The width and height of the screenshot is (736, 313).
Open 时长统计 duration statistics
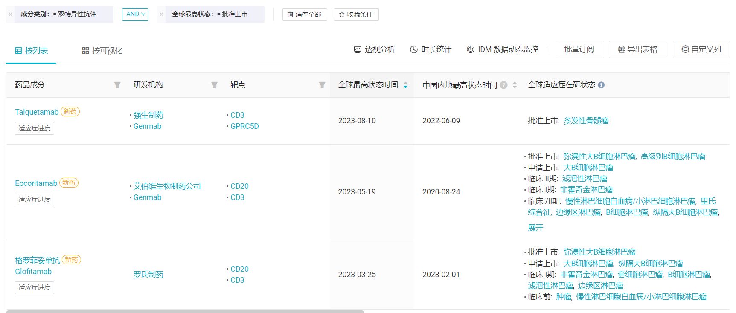(431, 49)
